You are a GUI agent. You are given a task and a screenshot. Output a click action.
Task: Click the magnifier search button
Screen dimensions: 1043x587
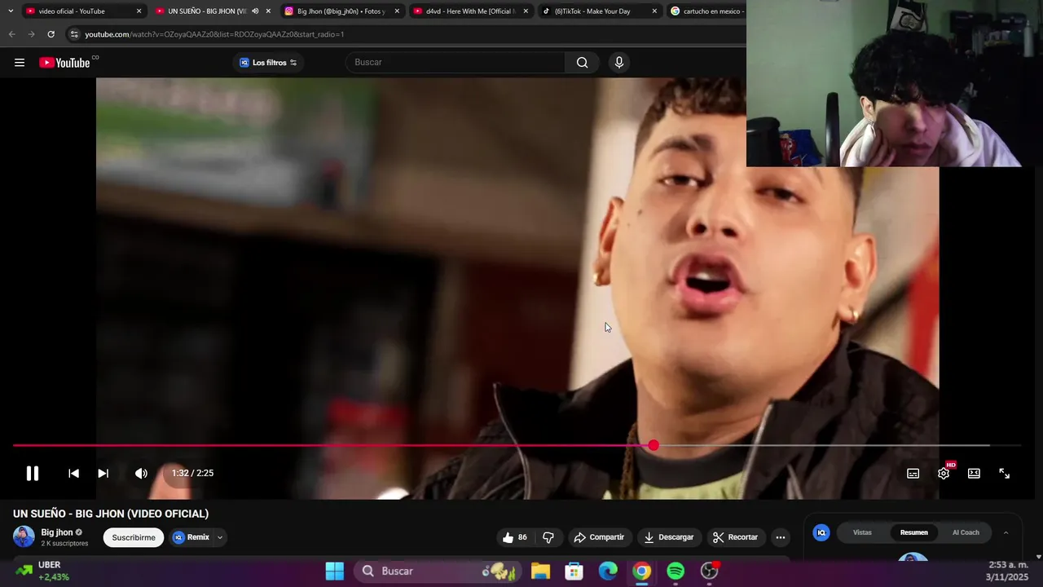click(x=582, y=63)
